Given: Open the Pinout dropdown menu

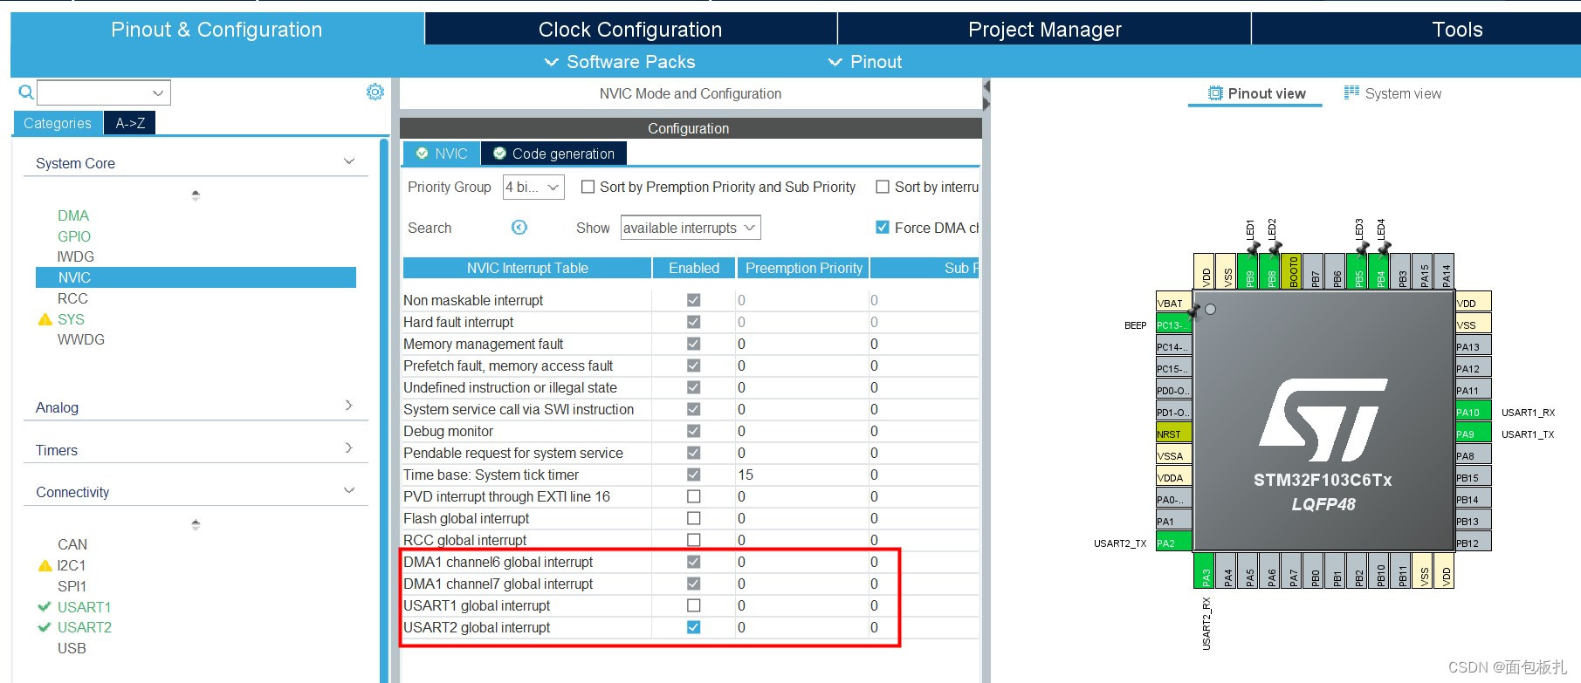Looking at the screenshot, I should coord(865,62).
